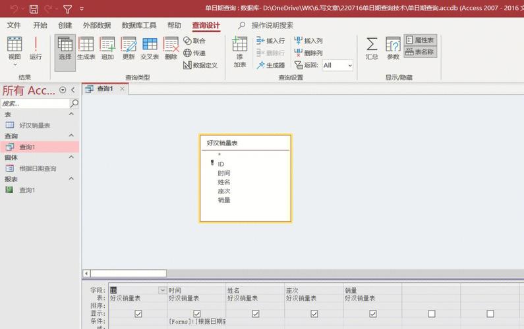The height and width of the screenshot is (329, 524).
Task: Expand the 视图 button dropdown arrow
Action: [15, 64]
